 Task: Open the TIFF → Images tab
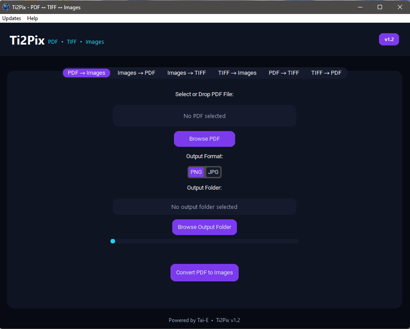click(237, 73)
